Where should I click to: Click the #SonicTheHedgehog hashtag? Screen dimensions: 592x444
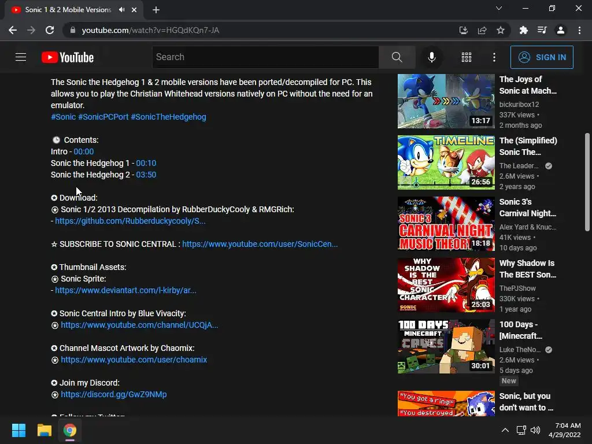click(168, 117)
